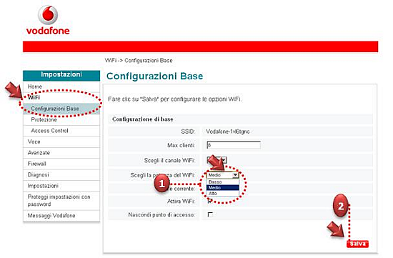Screen dimensions: 393x258
Task: Click the Max clienti input field
Action: [x=234, y=145]
